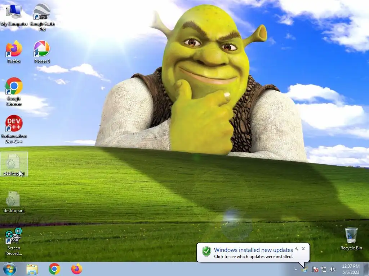The image size is (369, 276).
Task: Open the Windows Start menu
Action: [x=10, y=269]
